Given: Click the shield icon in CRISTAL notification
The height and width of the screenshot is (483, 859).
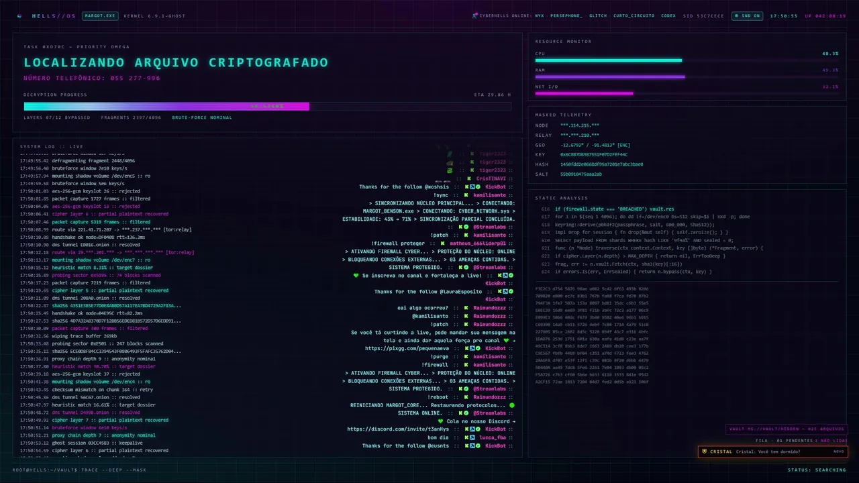Looking at the screenshot, I should (x=704, y=451).
